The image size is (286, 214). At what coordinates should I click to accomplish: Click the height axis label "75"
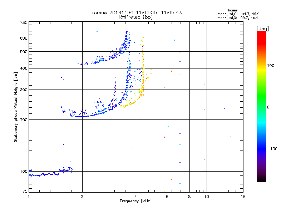[x=25, y=191]
